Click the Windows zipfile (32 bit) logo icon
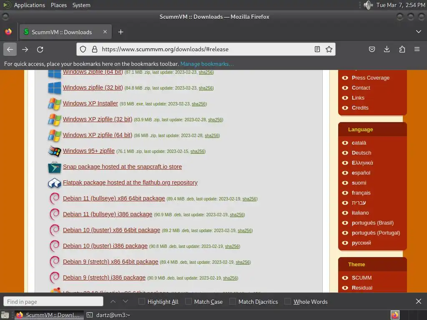 click(x=55, y=88)
